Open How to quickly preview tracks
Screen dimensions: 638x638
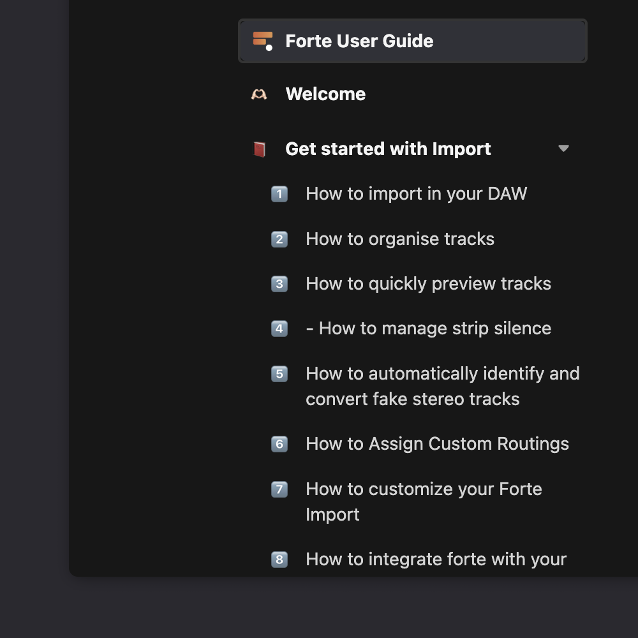pyautogui.click(x=429, y=284)
